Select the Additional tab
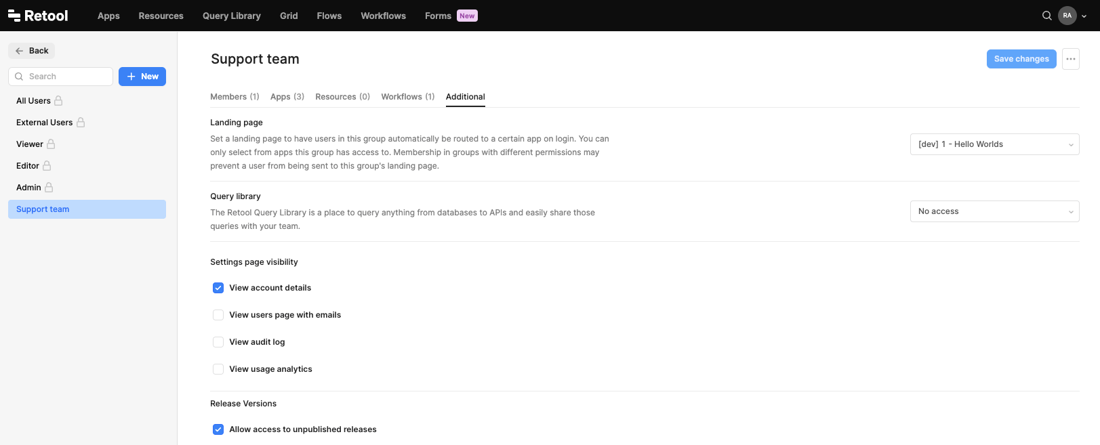Image resolution: width=1100 pixels, height=445 pixels. [465, 97]
